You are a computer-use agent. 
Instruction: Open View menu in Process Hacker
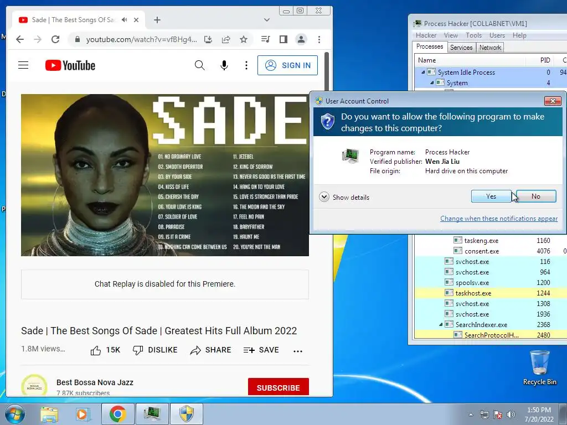(451, 35)
